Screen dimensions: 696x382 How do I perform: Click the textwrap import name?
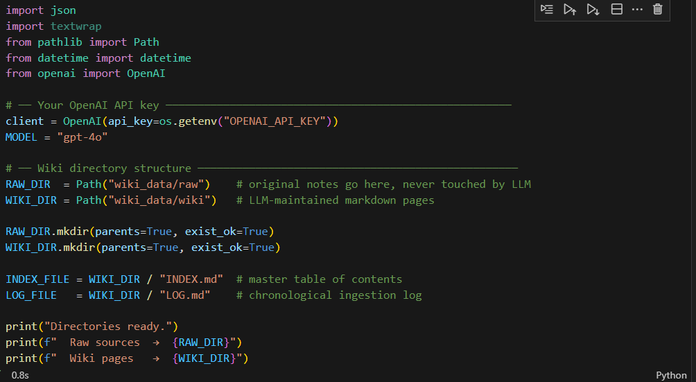[x=76, y=26]
